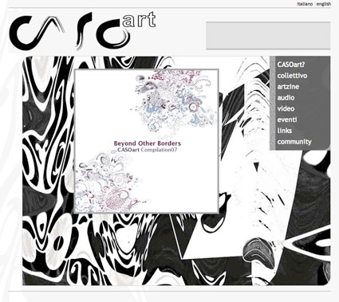Switch site language to italiano

pyautogui.click(x=305, y=4)
